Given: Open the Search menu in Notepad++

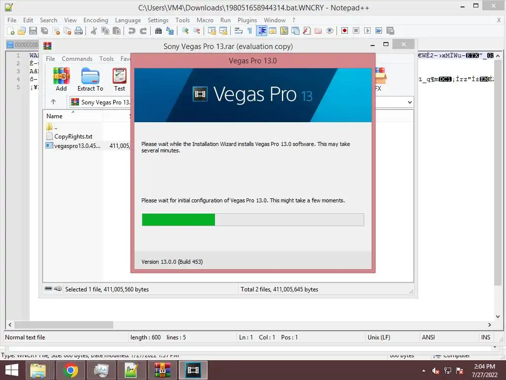Looking at the screenshot, I should tap(48, 20).
